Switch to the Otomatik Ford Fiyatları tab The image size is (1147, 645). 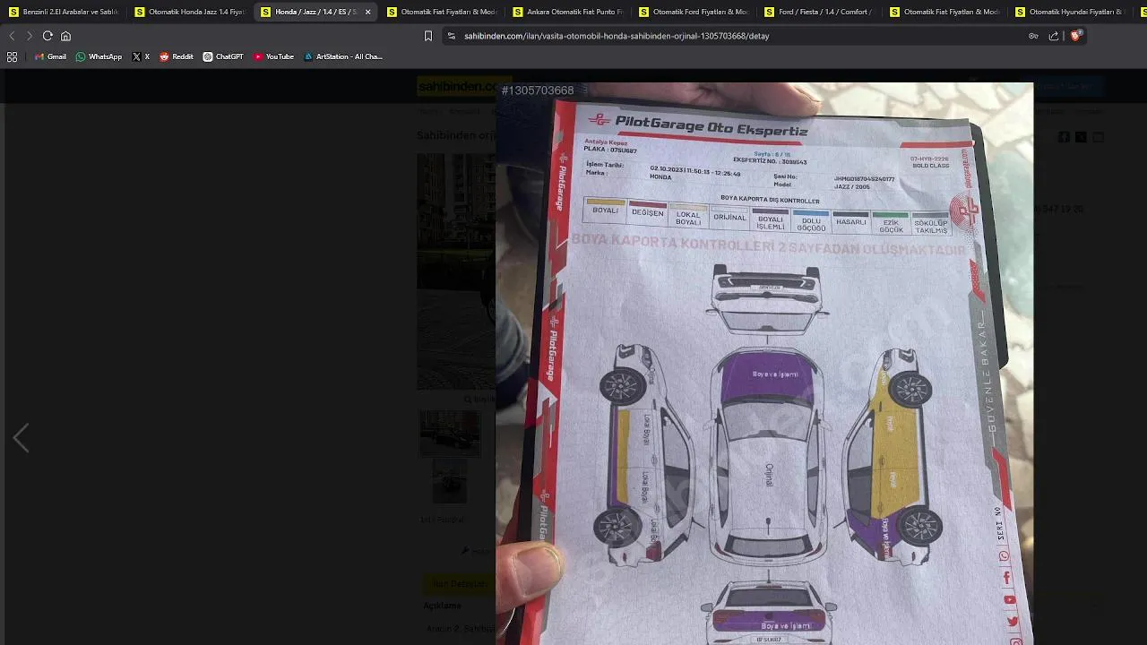(x=694, y=12)
